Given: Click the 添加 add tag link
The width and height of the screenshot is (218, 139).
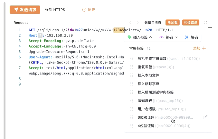Looking at the screenshot, I should (x=197, y=48).
